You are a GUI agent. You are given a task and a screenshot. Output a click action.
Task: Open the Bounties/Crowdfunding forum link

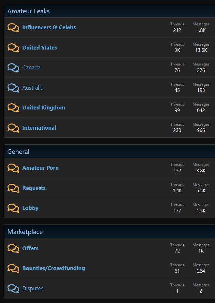click(53, 268)
